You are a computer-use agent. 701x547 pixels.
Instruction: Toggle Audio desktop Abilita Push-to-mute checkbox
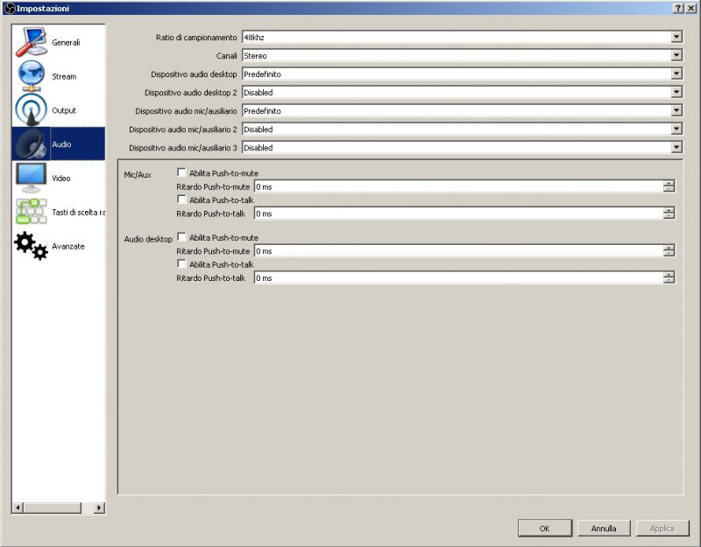point(182,237)
